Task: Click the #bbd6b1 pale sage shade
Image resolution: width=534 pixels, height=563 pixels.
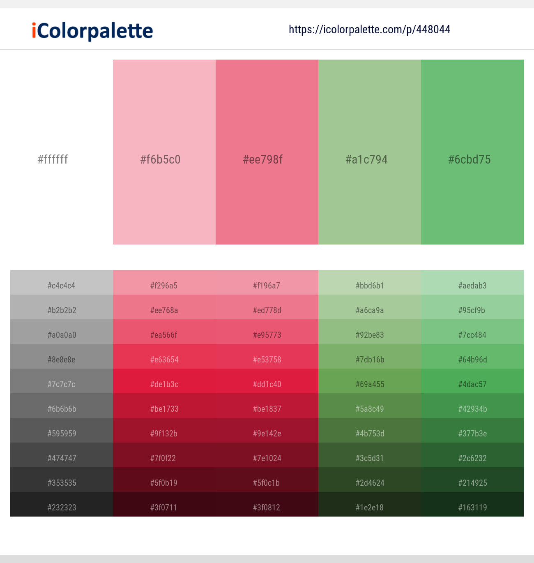Action: point(370,282)
